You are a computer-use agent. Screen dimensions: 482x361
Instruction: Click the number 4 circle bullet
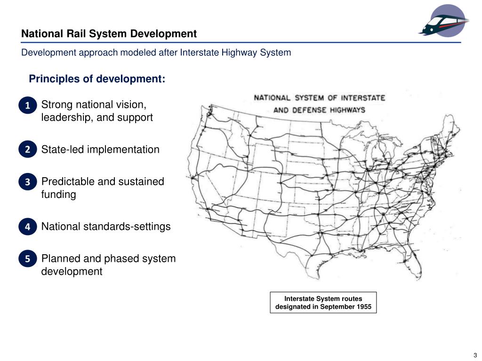[28, 227]
